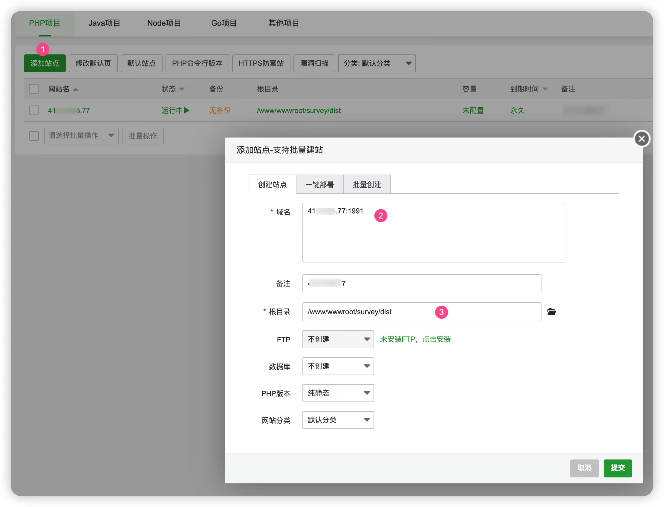
Task: Click the PHP命令行版本 button
Action: pyautogui.click(x=197, y=63)
